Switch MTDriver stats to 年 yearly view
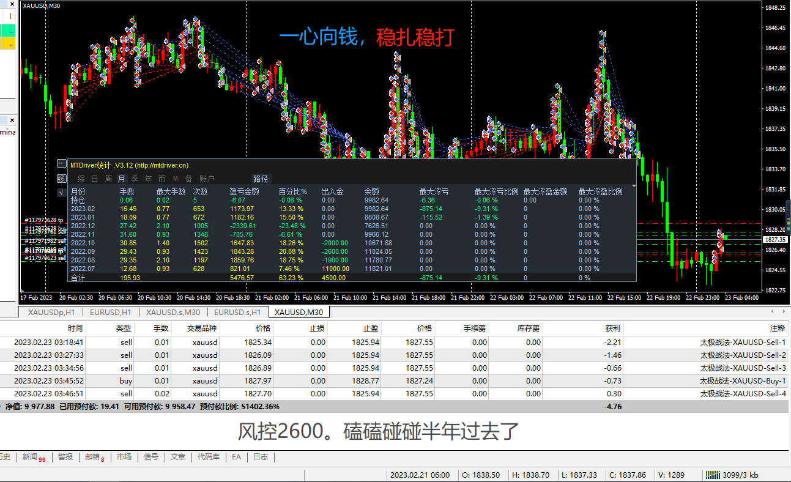Viewport: 791px width, 482px height. pos(147,178)
